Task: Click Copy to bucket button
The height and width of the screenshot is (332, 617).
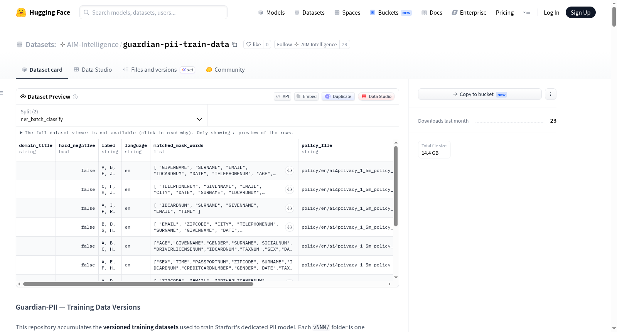Action: [480, 94]
